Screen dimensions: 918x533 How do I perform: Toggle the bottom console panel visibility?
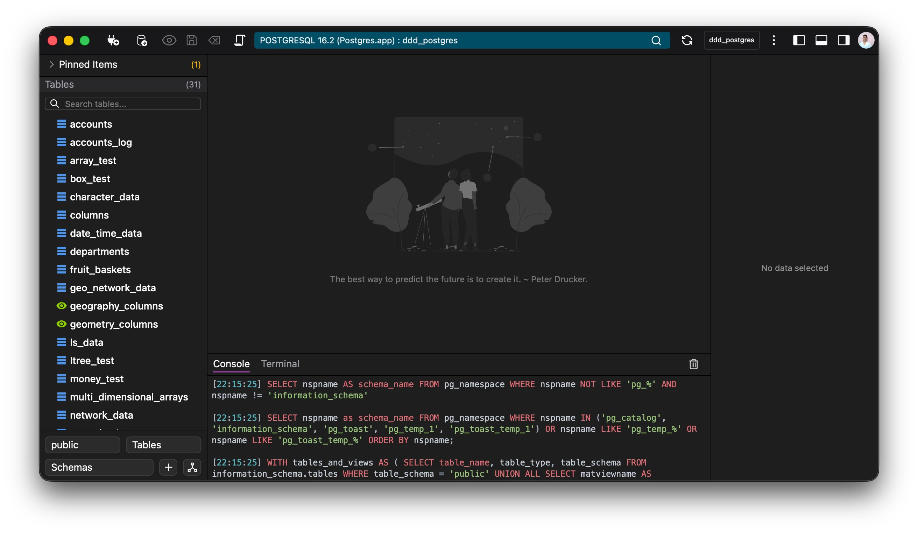click(x=821, y=41)
